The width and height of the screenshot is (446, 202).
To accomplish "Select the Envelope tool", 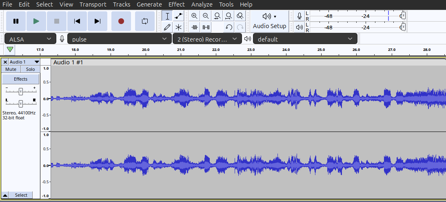I will [x=178, y=16].
